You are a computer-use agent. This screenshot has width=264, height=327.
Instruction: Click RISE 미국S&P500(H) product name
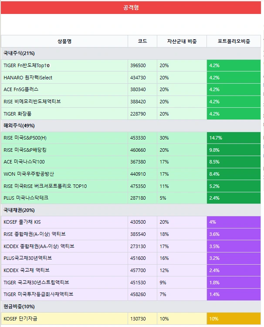point(25,138)
